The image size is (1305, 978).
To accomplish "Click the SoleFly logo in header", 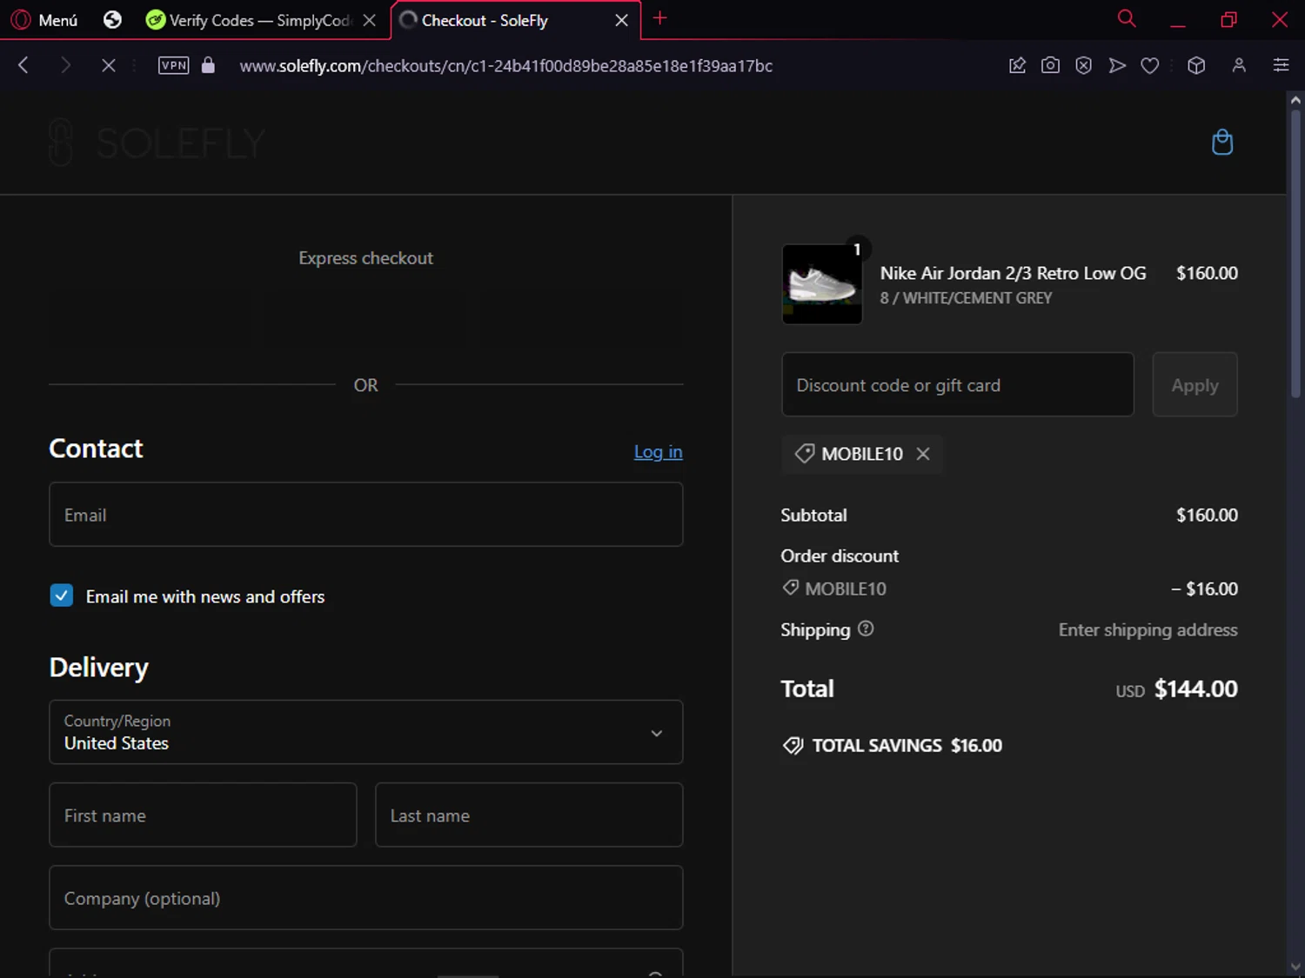I will pos(157,143).
